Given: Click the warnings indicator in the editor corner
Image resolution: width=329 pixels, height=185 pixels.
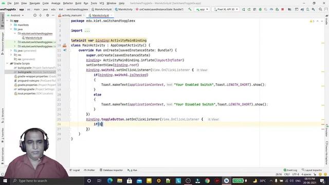Looking at the screenshot, I should click(x=312, y=21).
